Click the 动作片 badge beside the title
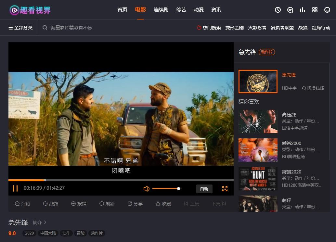This screenshot has height=242, width=336. [267, 52]
